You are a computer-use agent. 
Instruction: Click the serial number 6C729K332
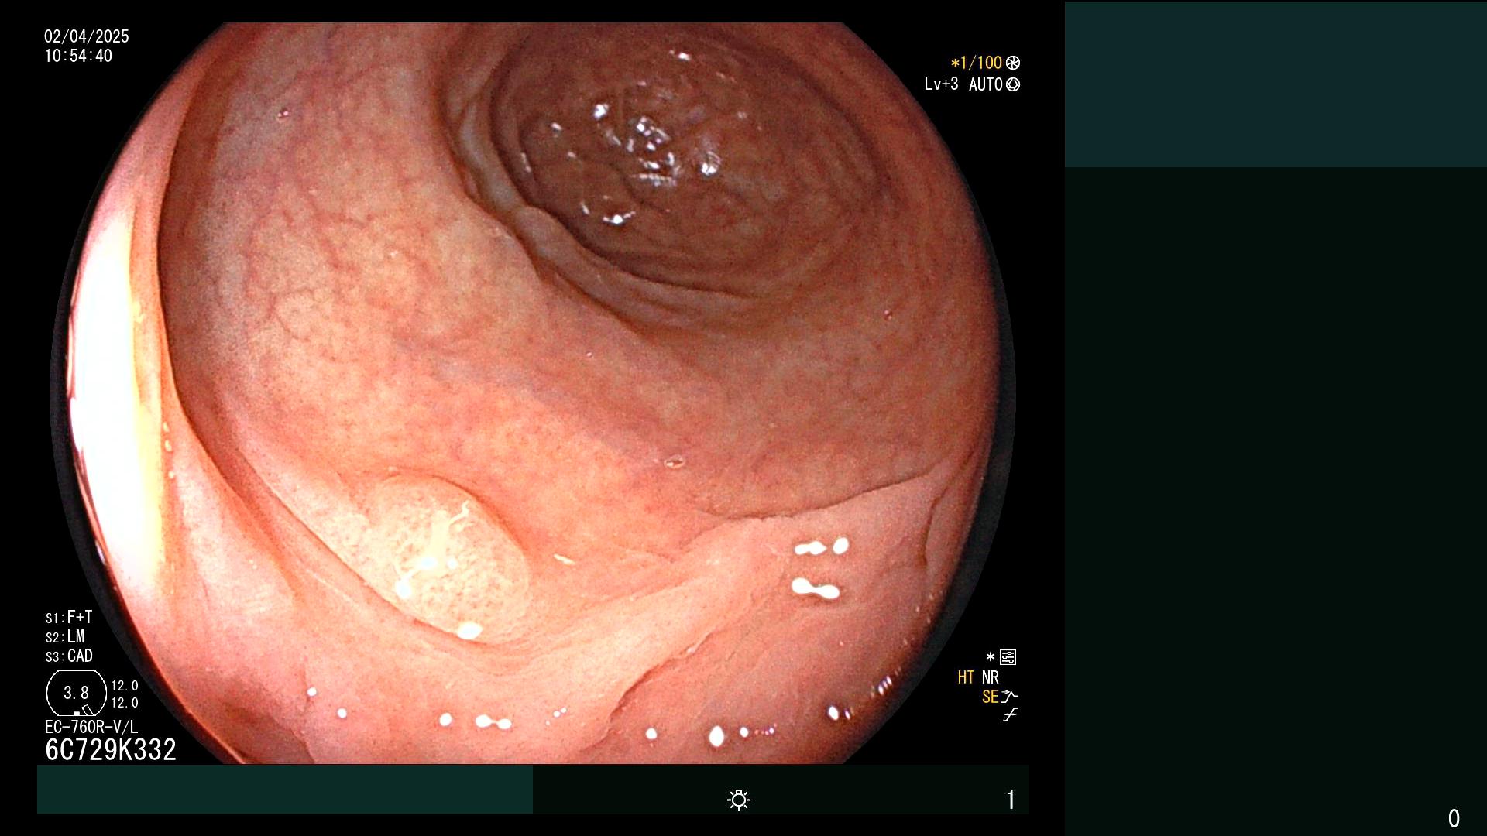pyautogui.click(x=111, y=749)
